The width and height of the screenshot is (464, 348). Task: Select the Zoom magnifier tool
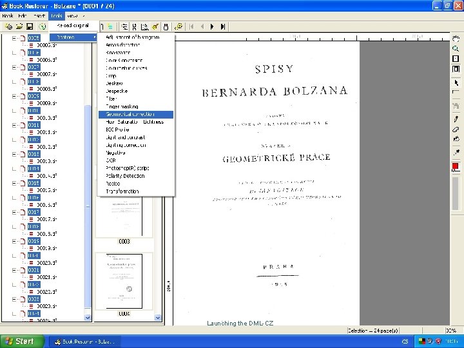click(456, 48)
